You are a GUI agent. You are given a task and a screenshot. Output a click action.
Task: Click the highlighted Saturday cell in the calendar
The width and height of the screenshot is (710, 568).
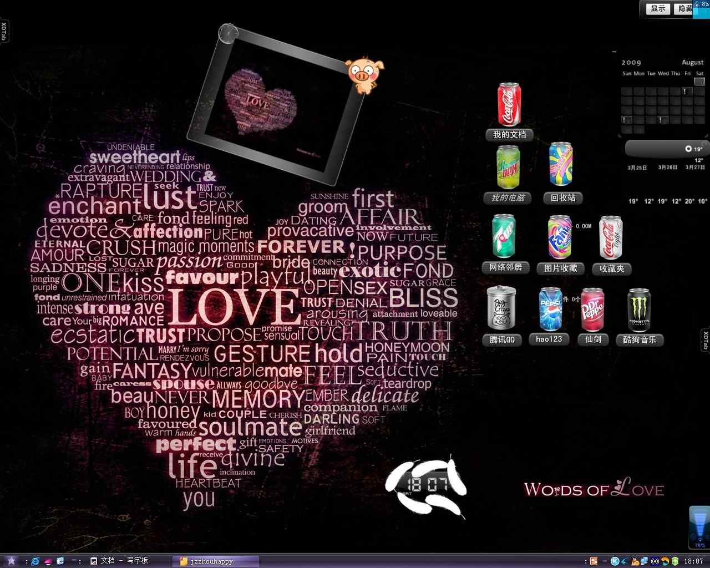699,82
